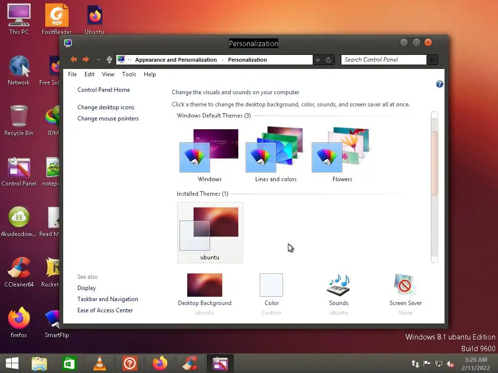Open the Windows Start button
Viewport: 498px width, 373px height.
pyautogui.click(x=12, y=363)
